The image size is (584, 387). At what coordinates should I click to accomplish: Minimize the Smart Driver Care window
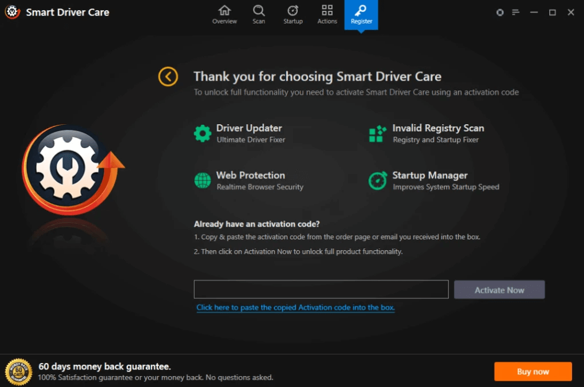coord(534,12)
